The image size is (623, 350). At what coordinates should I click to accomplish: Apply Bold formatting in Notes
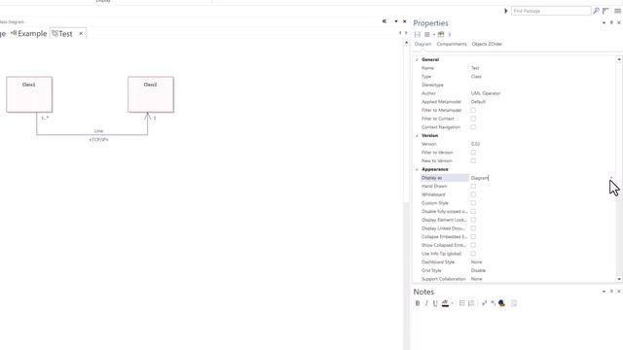click(418, 303)
